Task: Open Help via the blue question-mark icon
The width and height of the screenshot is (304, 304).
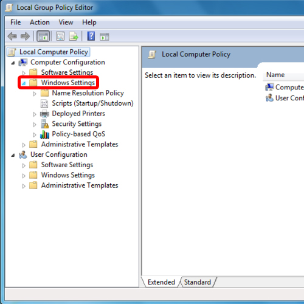Action: pos(91,36)
